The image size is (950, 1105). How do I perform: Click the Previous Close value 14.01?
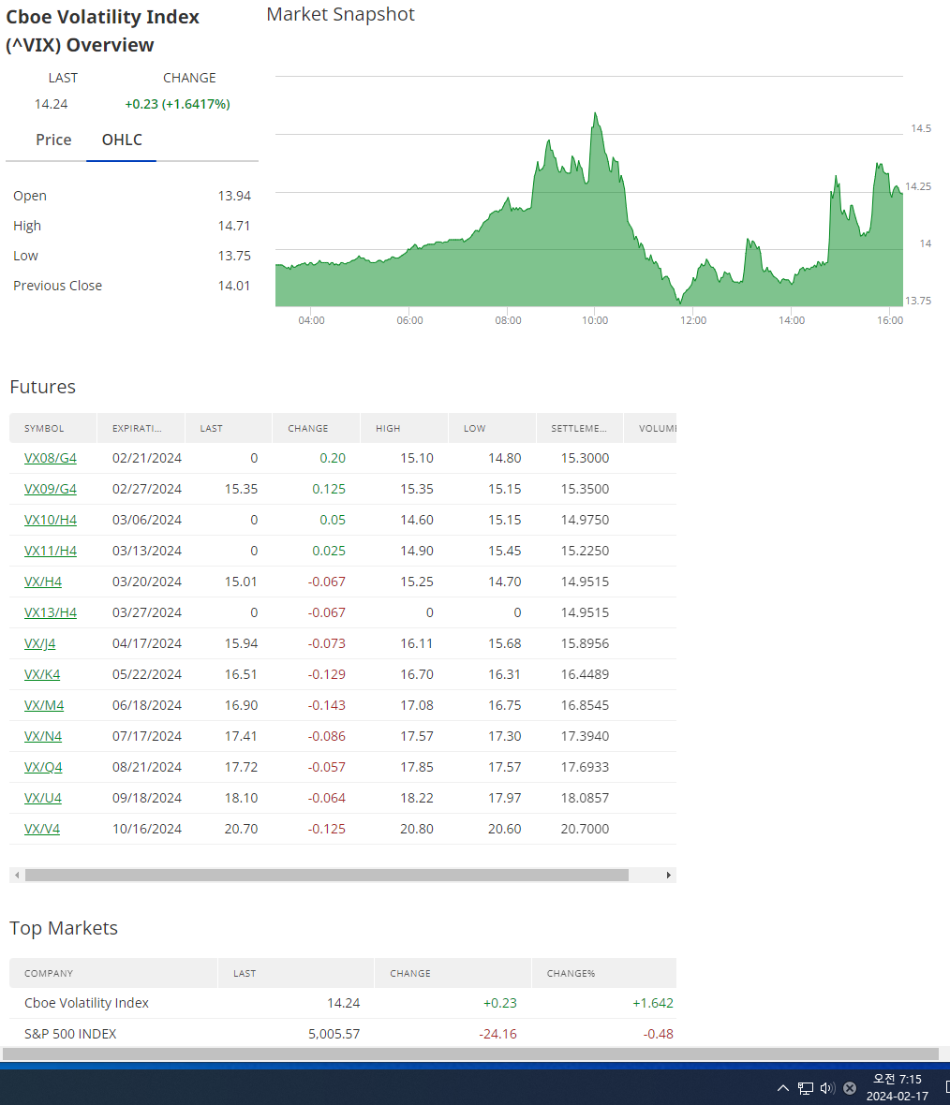tap(234, 286)
